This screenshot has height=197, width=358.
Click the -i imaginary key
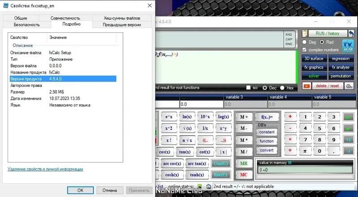click(x=349, y=151)
